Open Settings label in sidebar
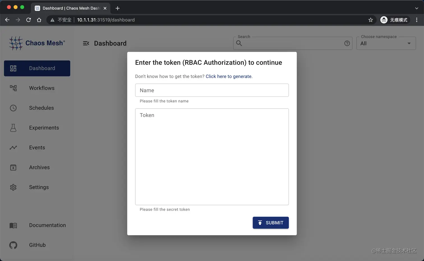The image size is (424, 261). click(x=39, y=187)
